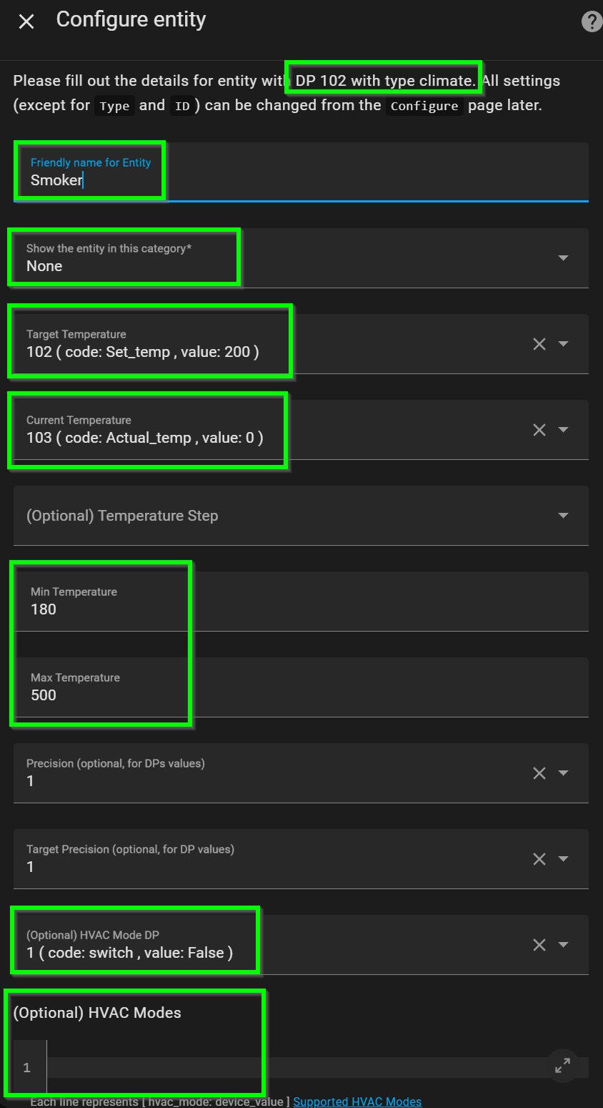The width and height of the screenshot is (603, 1108).
Task: Expand the Current Temperature dropdown arrow
Action: pyautogui.click(x=563, y=430)
